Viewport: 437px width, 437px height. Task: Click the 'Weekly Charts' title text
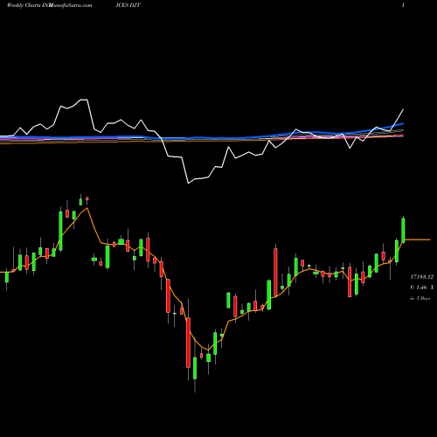pos(24,5)
